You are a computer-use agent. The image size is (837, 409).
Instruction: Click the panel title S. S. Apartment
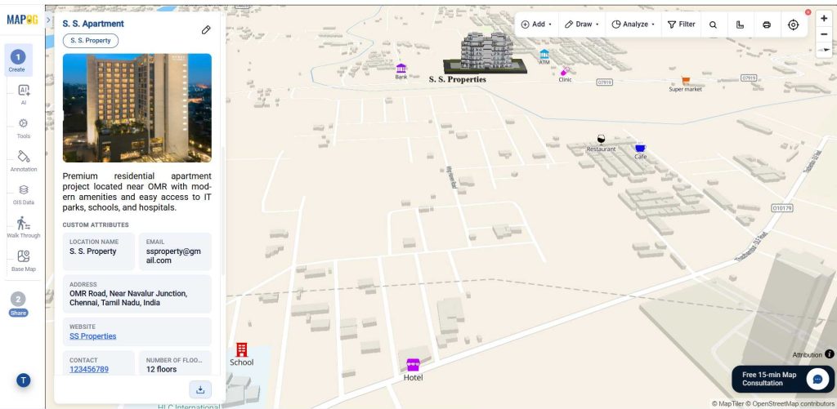pos(93,24)
